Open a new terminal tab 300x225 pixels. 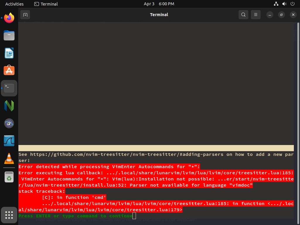(x=25, y=15)
